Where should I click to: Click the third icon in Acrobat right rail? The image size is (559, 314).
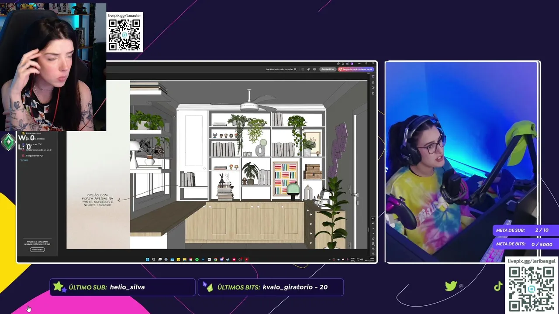tap(373, 88)
